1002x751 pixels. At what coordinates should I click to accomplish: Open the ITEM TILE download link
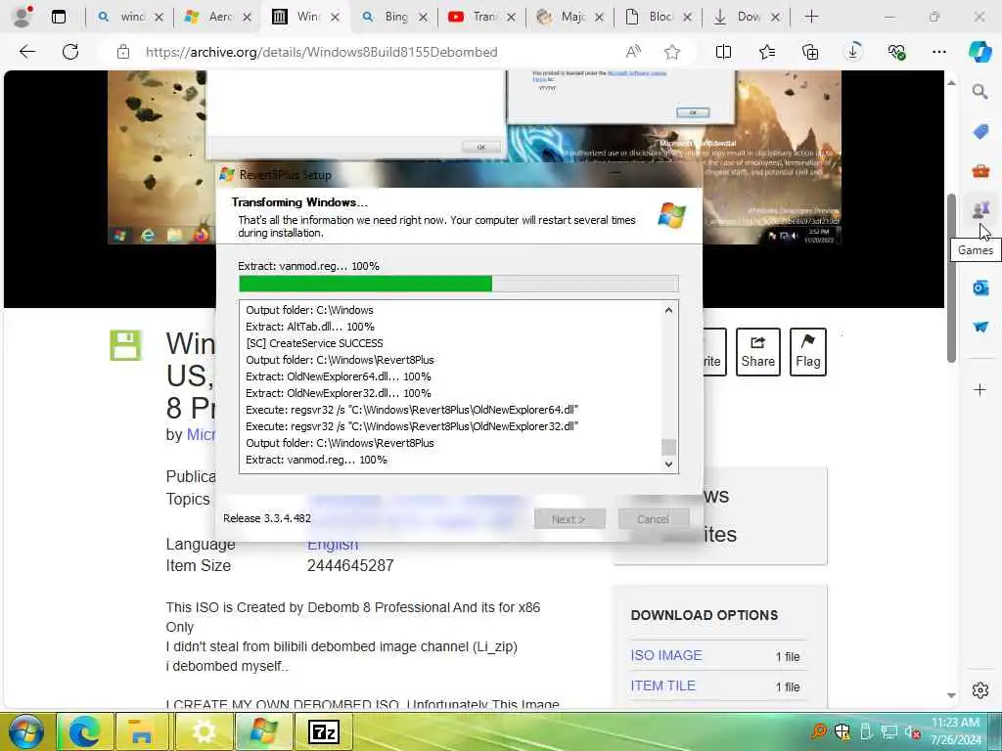[x=662, y=685]
